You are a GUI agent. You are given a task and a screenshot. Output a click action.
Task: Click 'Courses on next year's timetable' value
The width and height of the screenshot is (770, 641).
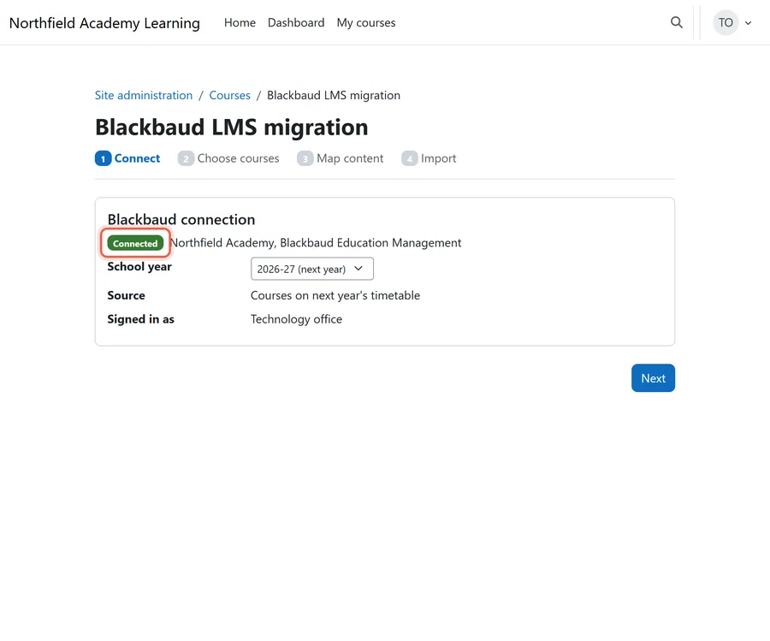pyautogui.click(x=335, y=295)
